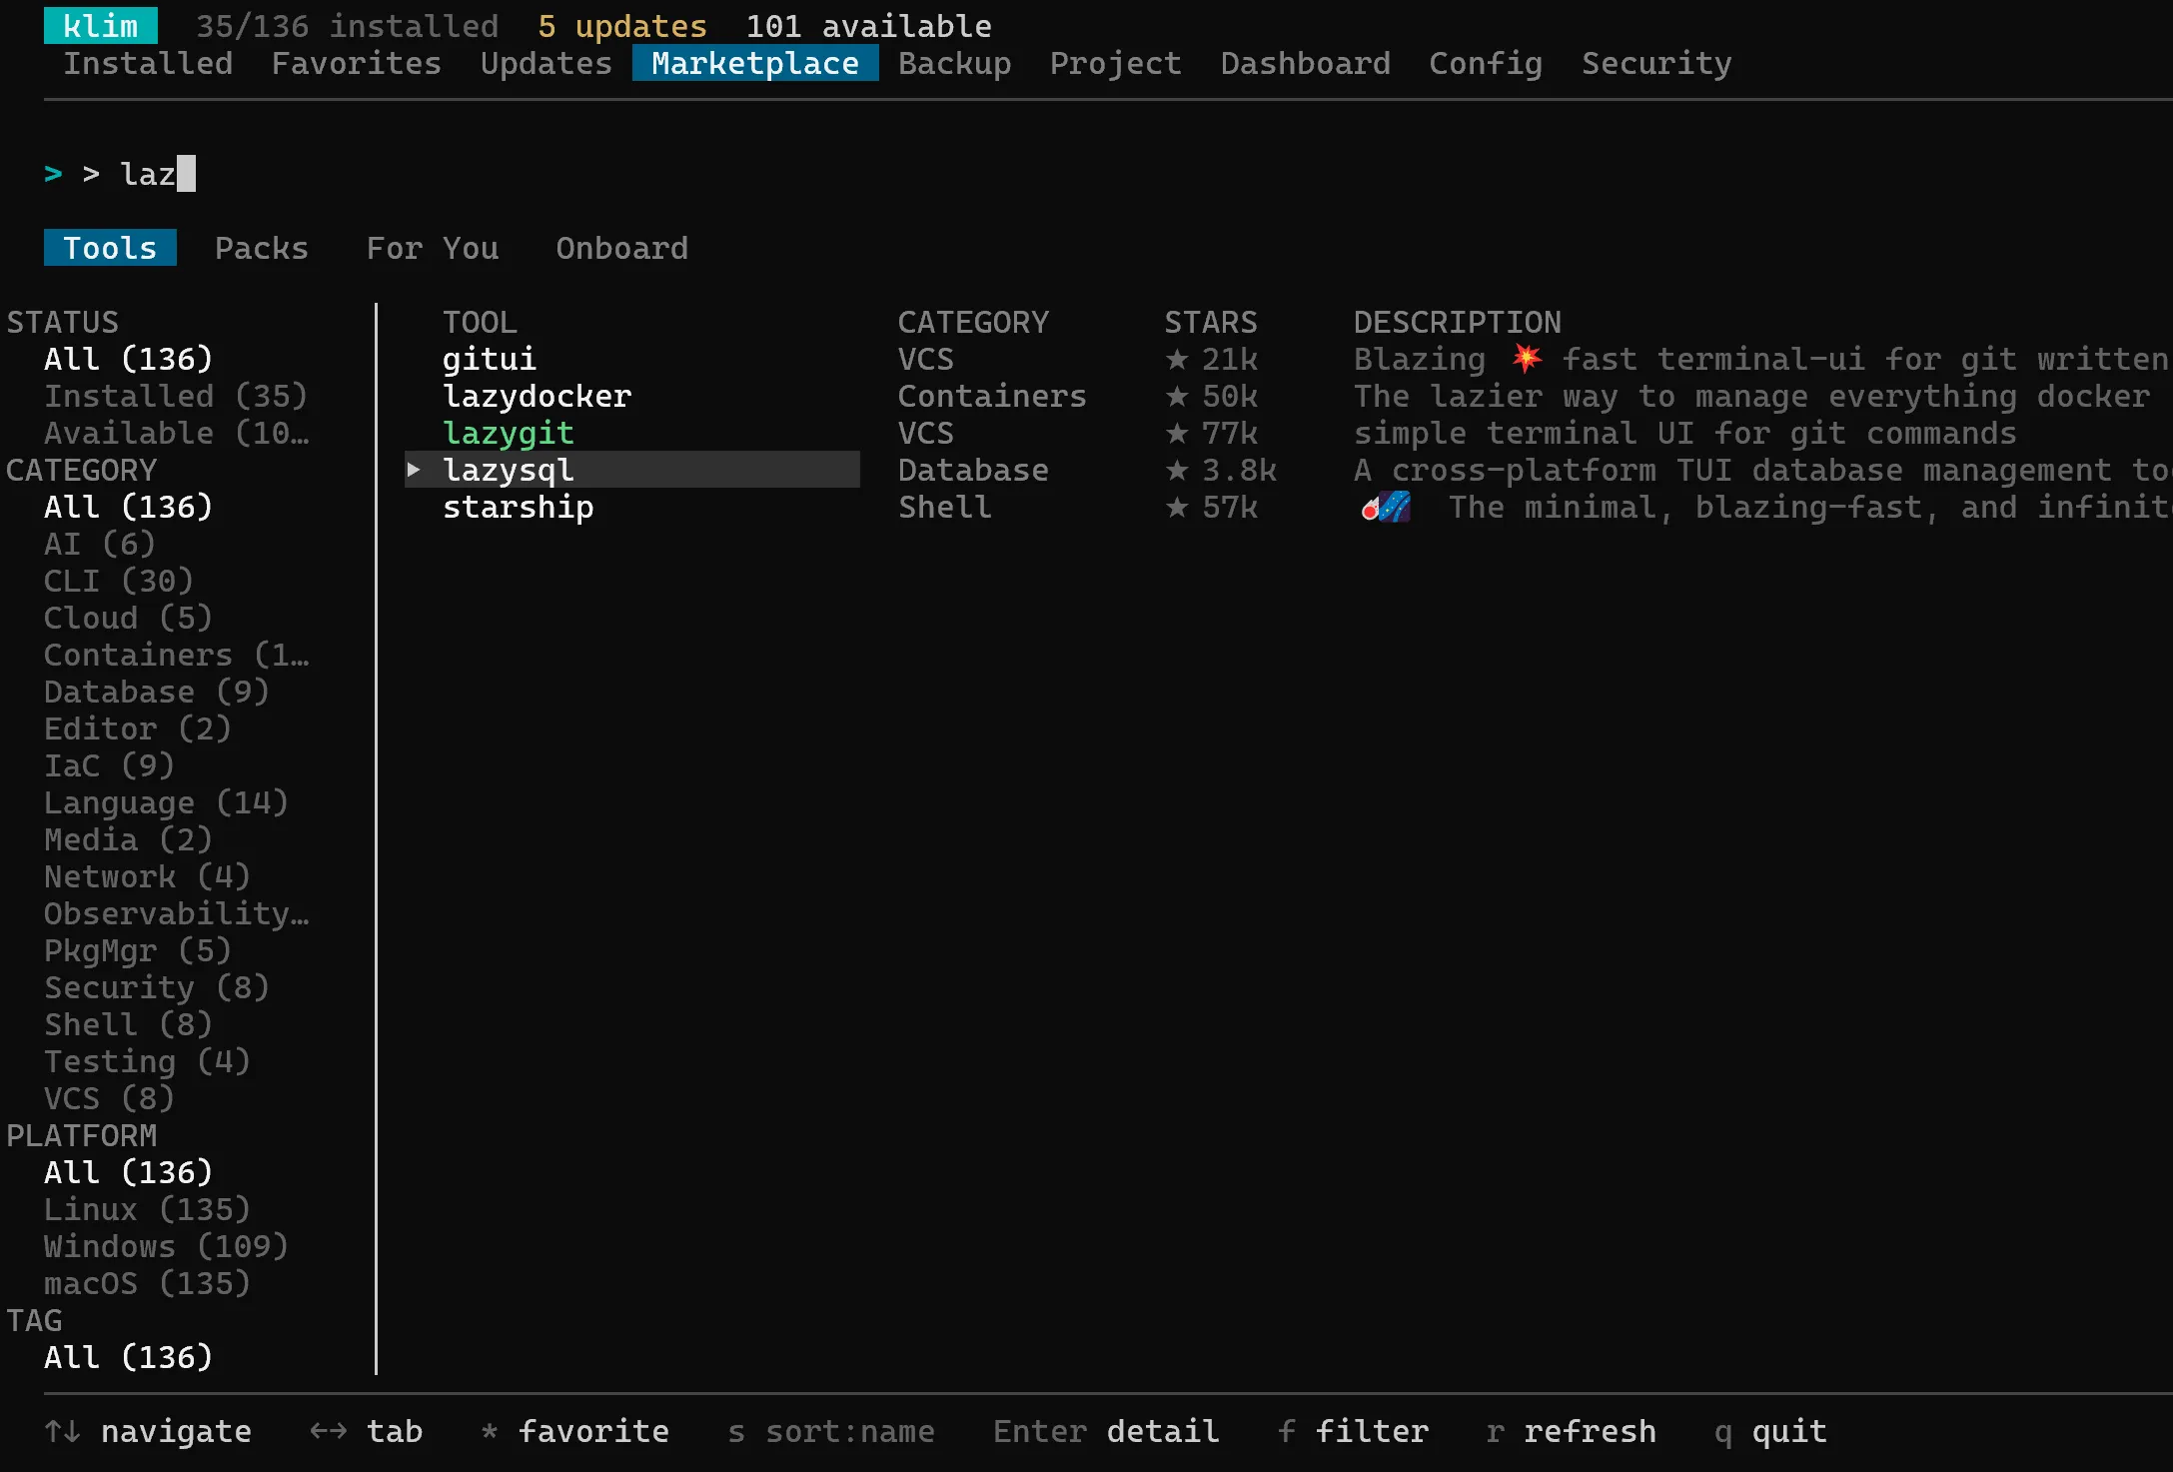This screenshot has height=1472, width=2173.
Task: Select All (136) under CATEGORY
Action: point(129,508)
